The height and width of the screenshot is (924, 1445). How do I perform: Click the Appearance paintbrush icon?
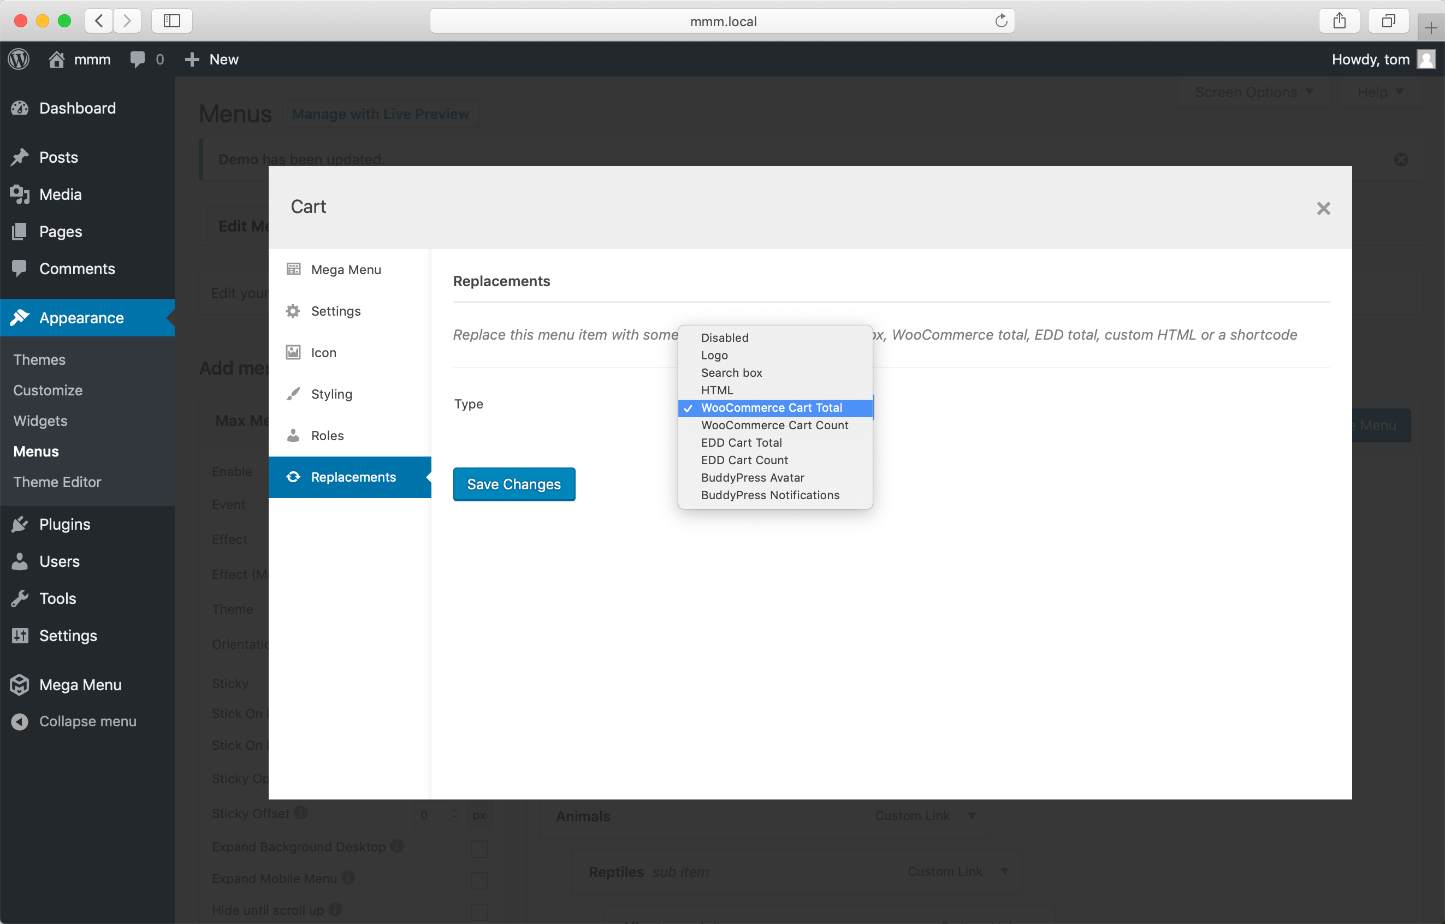pos(20,317)
